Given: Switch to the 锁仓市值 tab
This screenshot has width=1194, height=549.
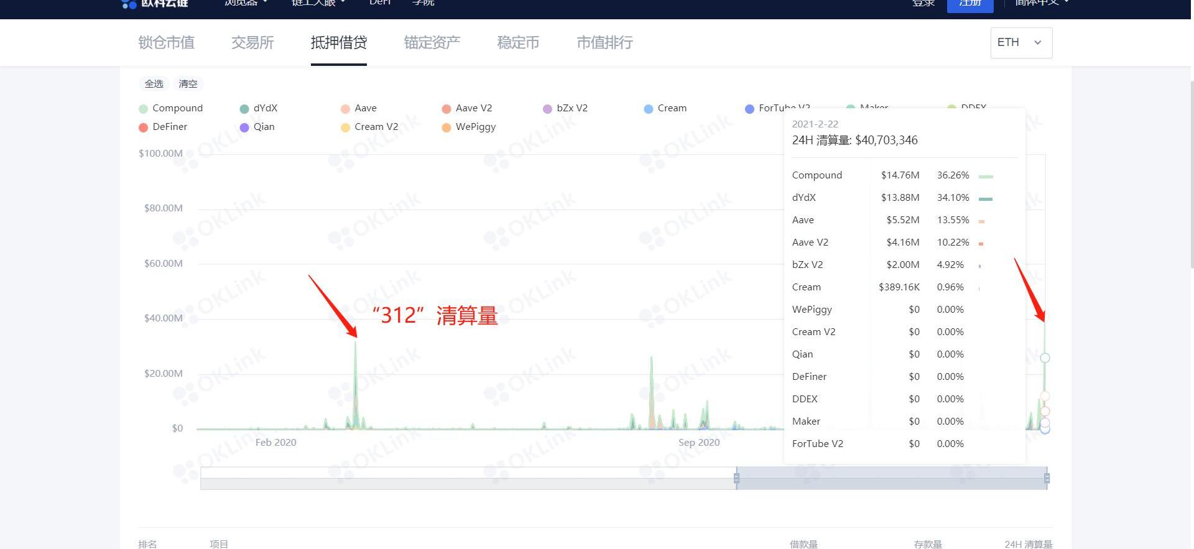Looking at the screenshot, I should (x=166, y=42).
